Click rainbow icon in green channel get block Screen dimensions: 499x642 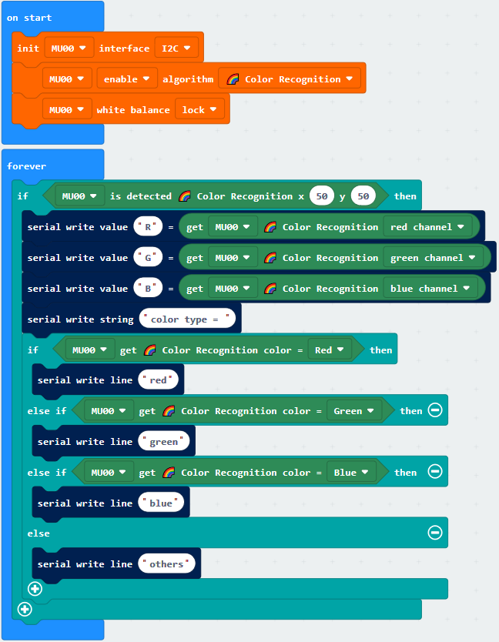click(x=270, y=258)
